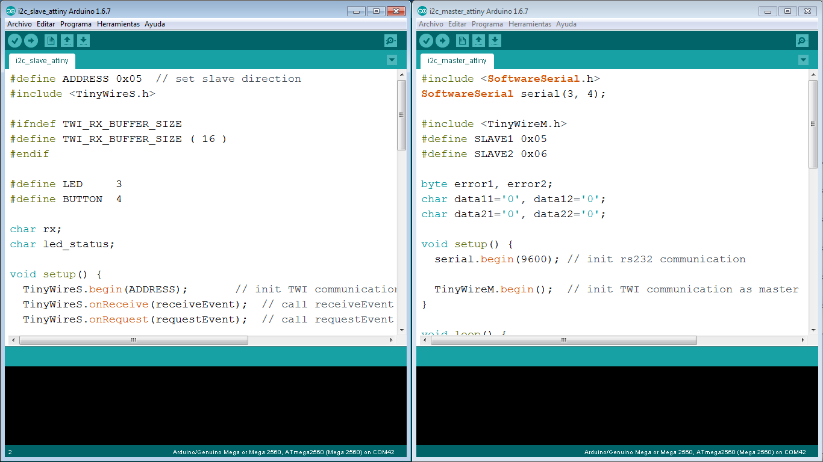Click line number 2 in slave status bar
Screen dimensions: 823x462
point(10,452)
